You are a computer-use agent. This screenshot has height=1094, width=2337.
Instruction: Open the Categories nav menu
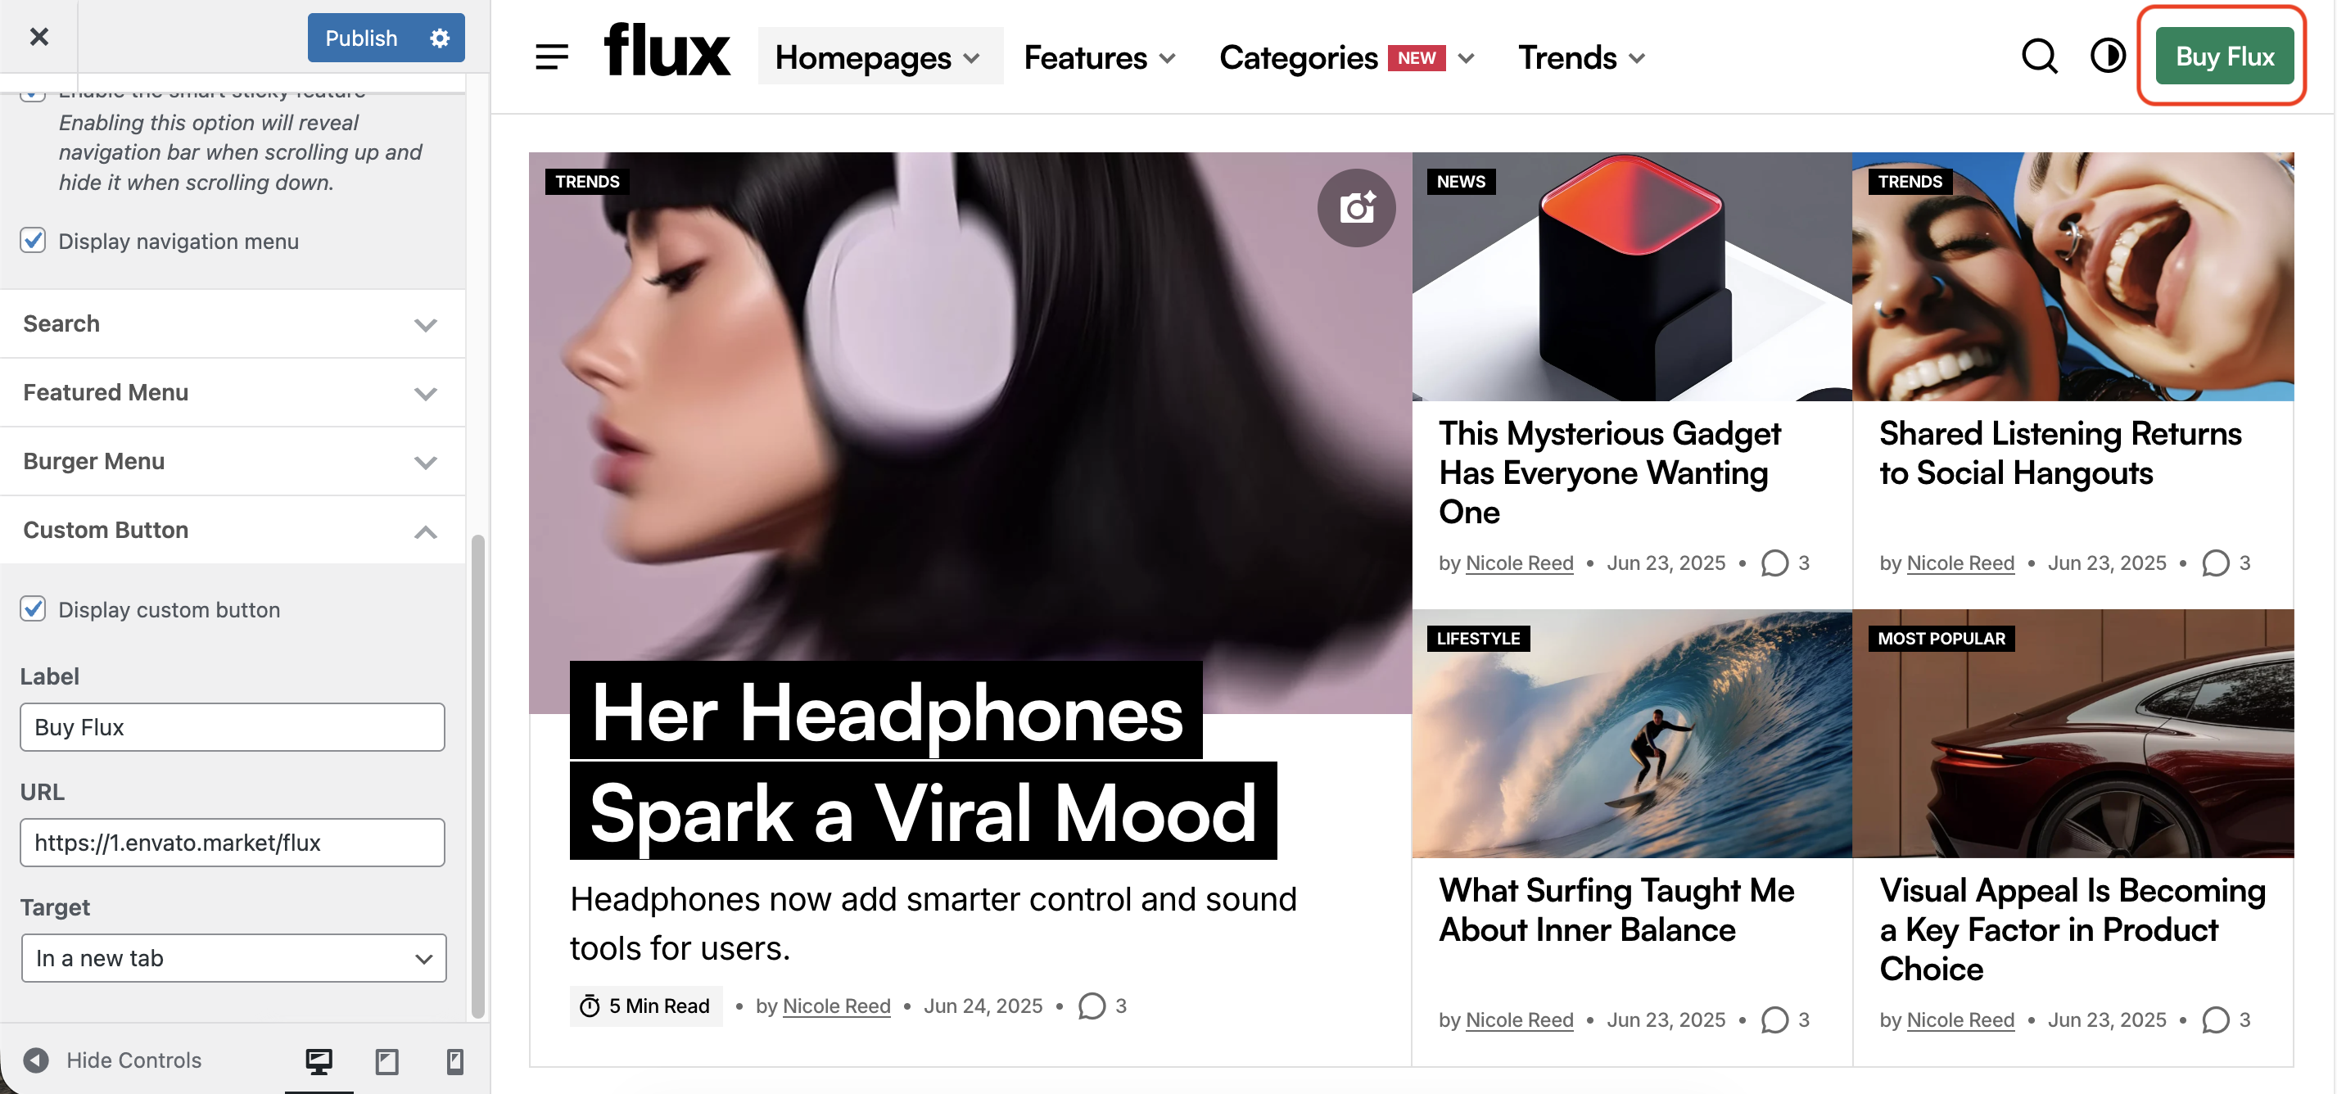pyautogui.click(x=1346, y=58)
